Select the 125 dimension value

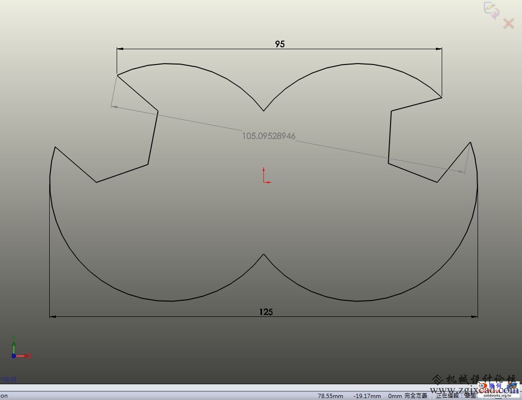coord(266,312)
